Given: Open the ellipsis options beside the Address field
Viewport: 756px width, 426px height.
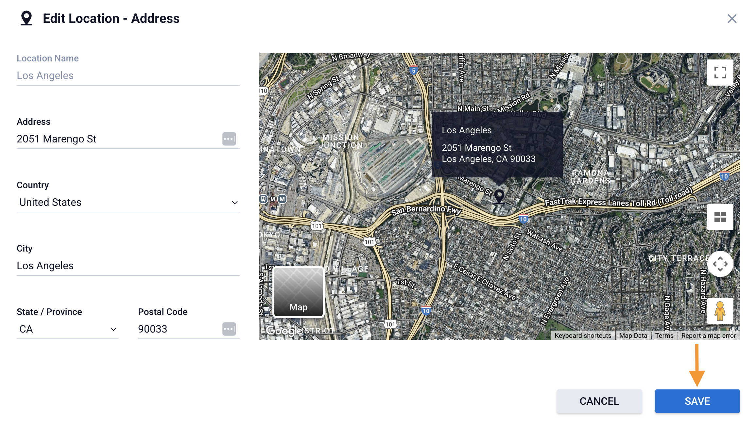Looking at the screenshot, I should tap(229, 139).
